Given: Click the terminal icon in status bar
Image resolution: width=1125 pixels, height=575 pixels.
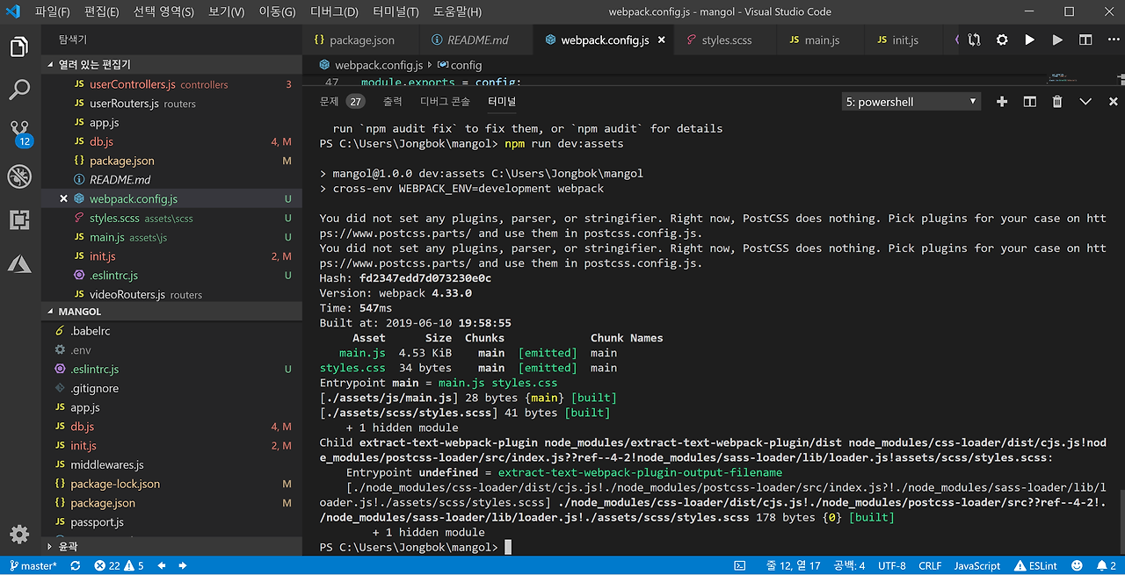Looking at the screenshot, I should pyautogui.click(x=739, y=566).
